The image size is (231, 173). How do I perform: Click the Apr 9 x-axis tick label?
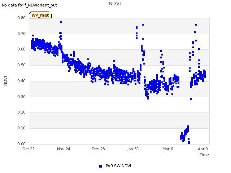click(x=203, y=149)
